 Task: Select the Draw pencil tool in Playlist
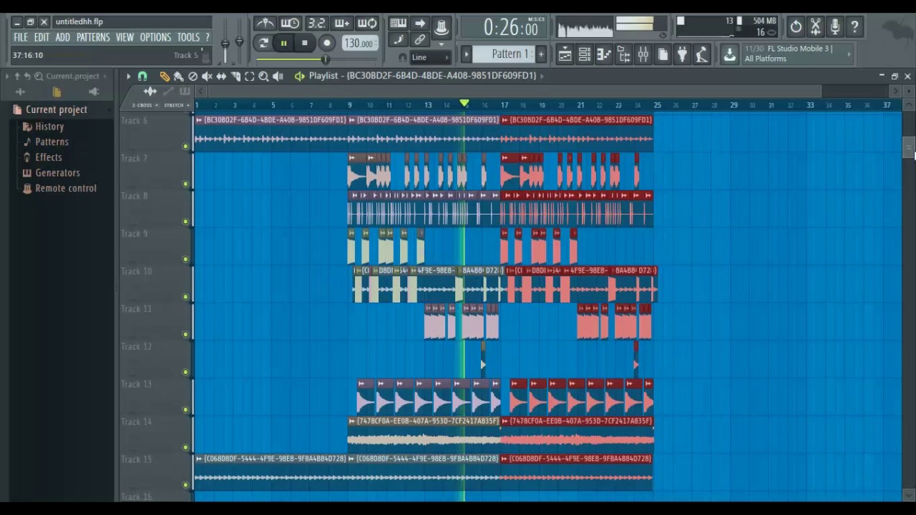tap(165, 76)
